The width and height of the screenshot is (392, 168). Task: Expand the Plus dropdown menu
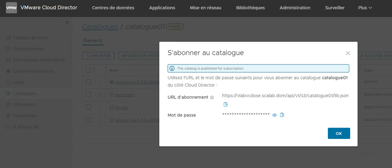click(x=365, y=8)
